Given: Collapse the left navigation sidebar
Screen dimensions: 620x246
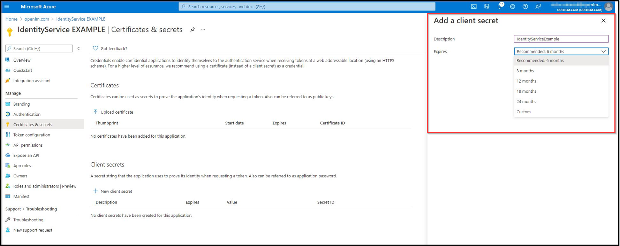Looking at the screenshot, I should 79,48.
